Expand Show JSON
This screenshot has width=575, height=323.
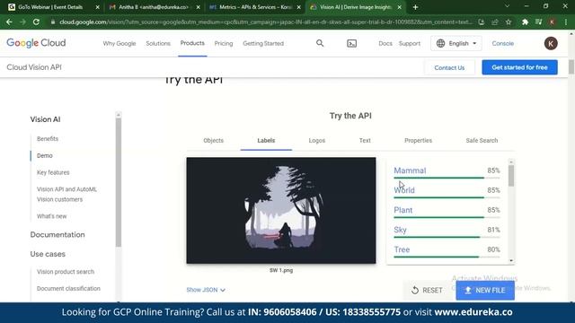coord(206,290)
